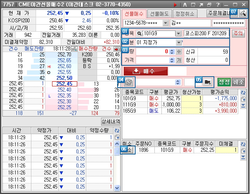Select the 101G9 매수 position row

coord(180,98)
